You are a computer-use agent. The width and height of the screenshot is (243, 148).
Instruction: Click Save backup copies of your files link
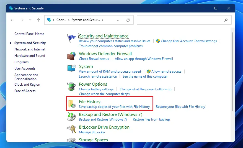point(114,107)
